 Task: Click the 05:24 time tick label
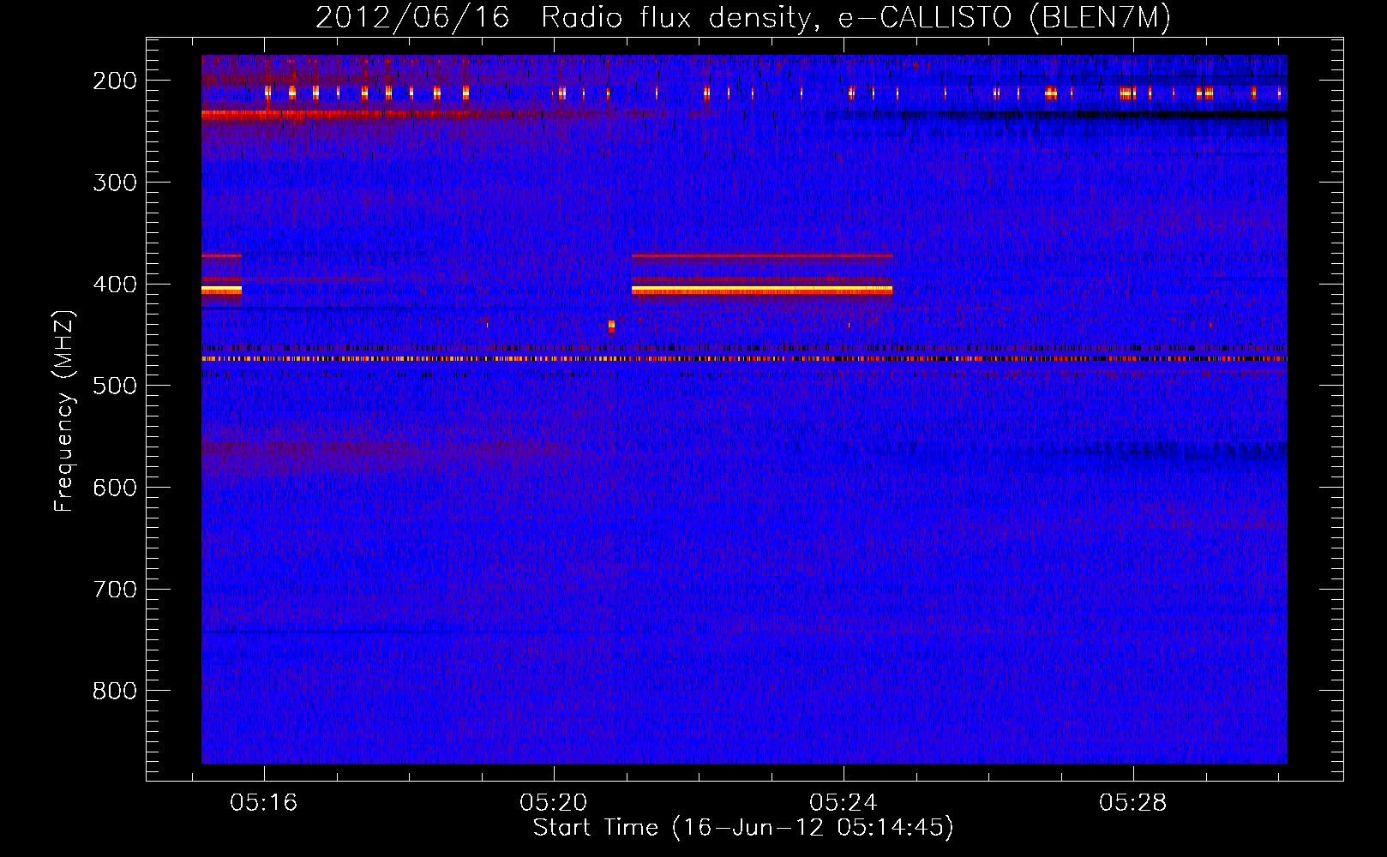pyautogui.click(x=844, y=802)
